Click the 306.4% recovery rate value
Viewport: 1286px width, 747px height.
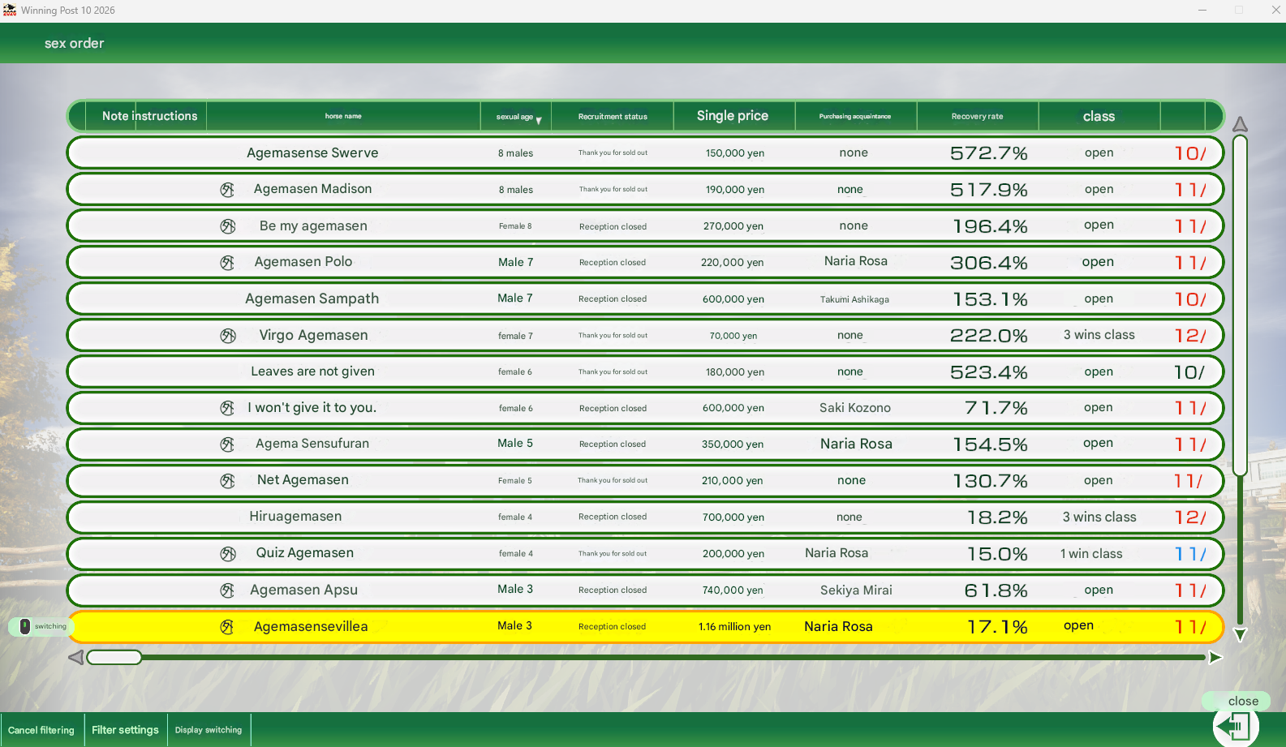[989, 263]
